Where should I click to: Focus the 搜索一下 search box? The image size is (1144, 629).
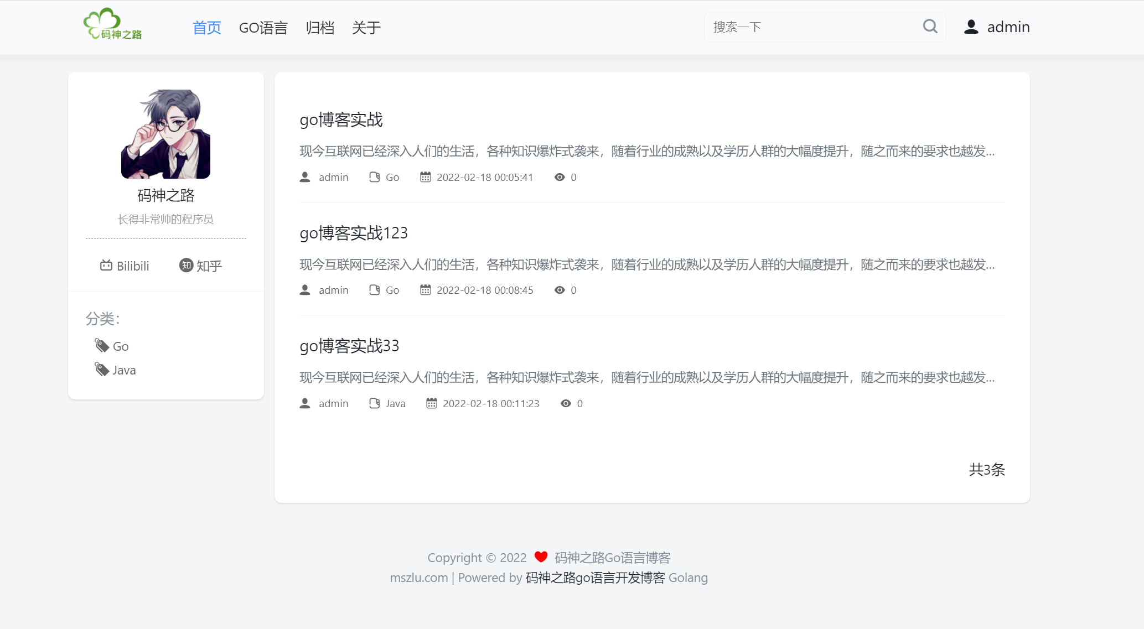tap(811, 27)
